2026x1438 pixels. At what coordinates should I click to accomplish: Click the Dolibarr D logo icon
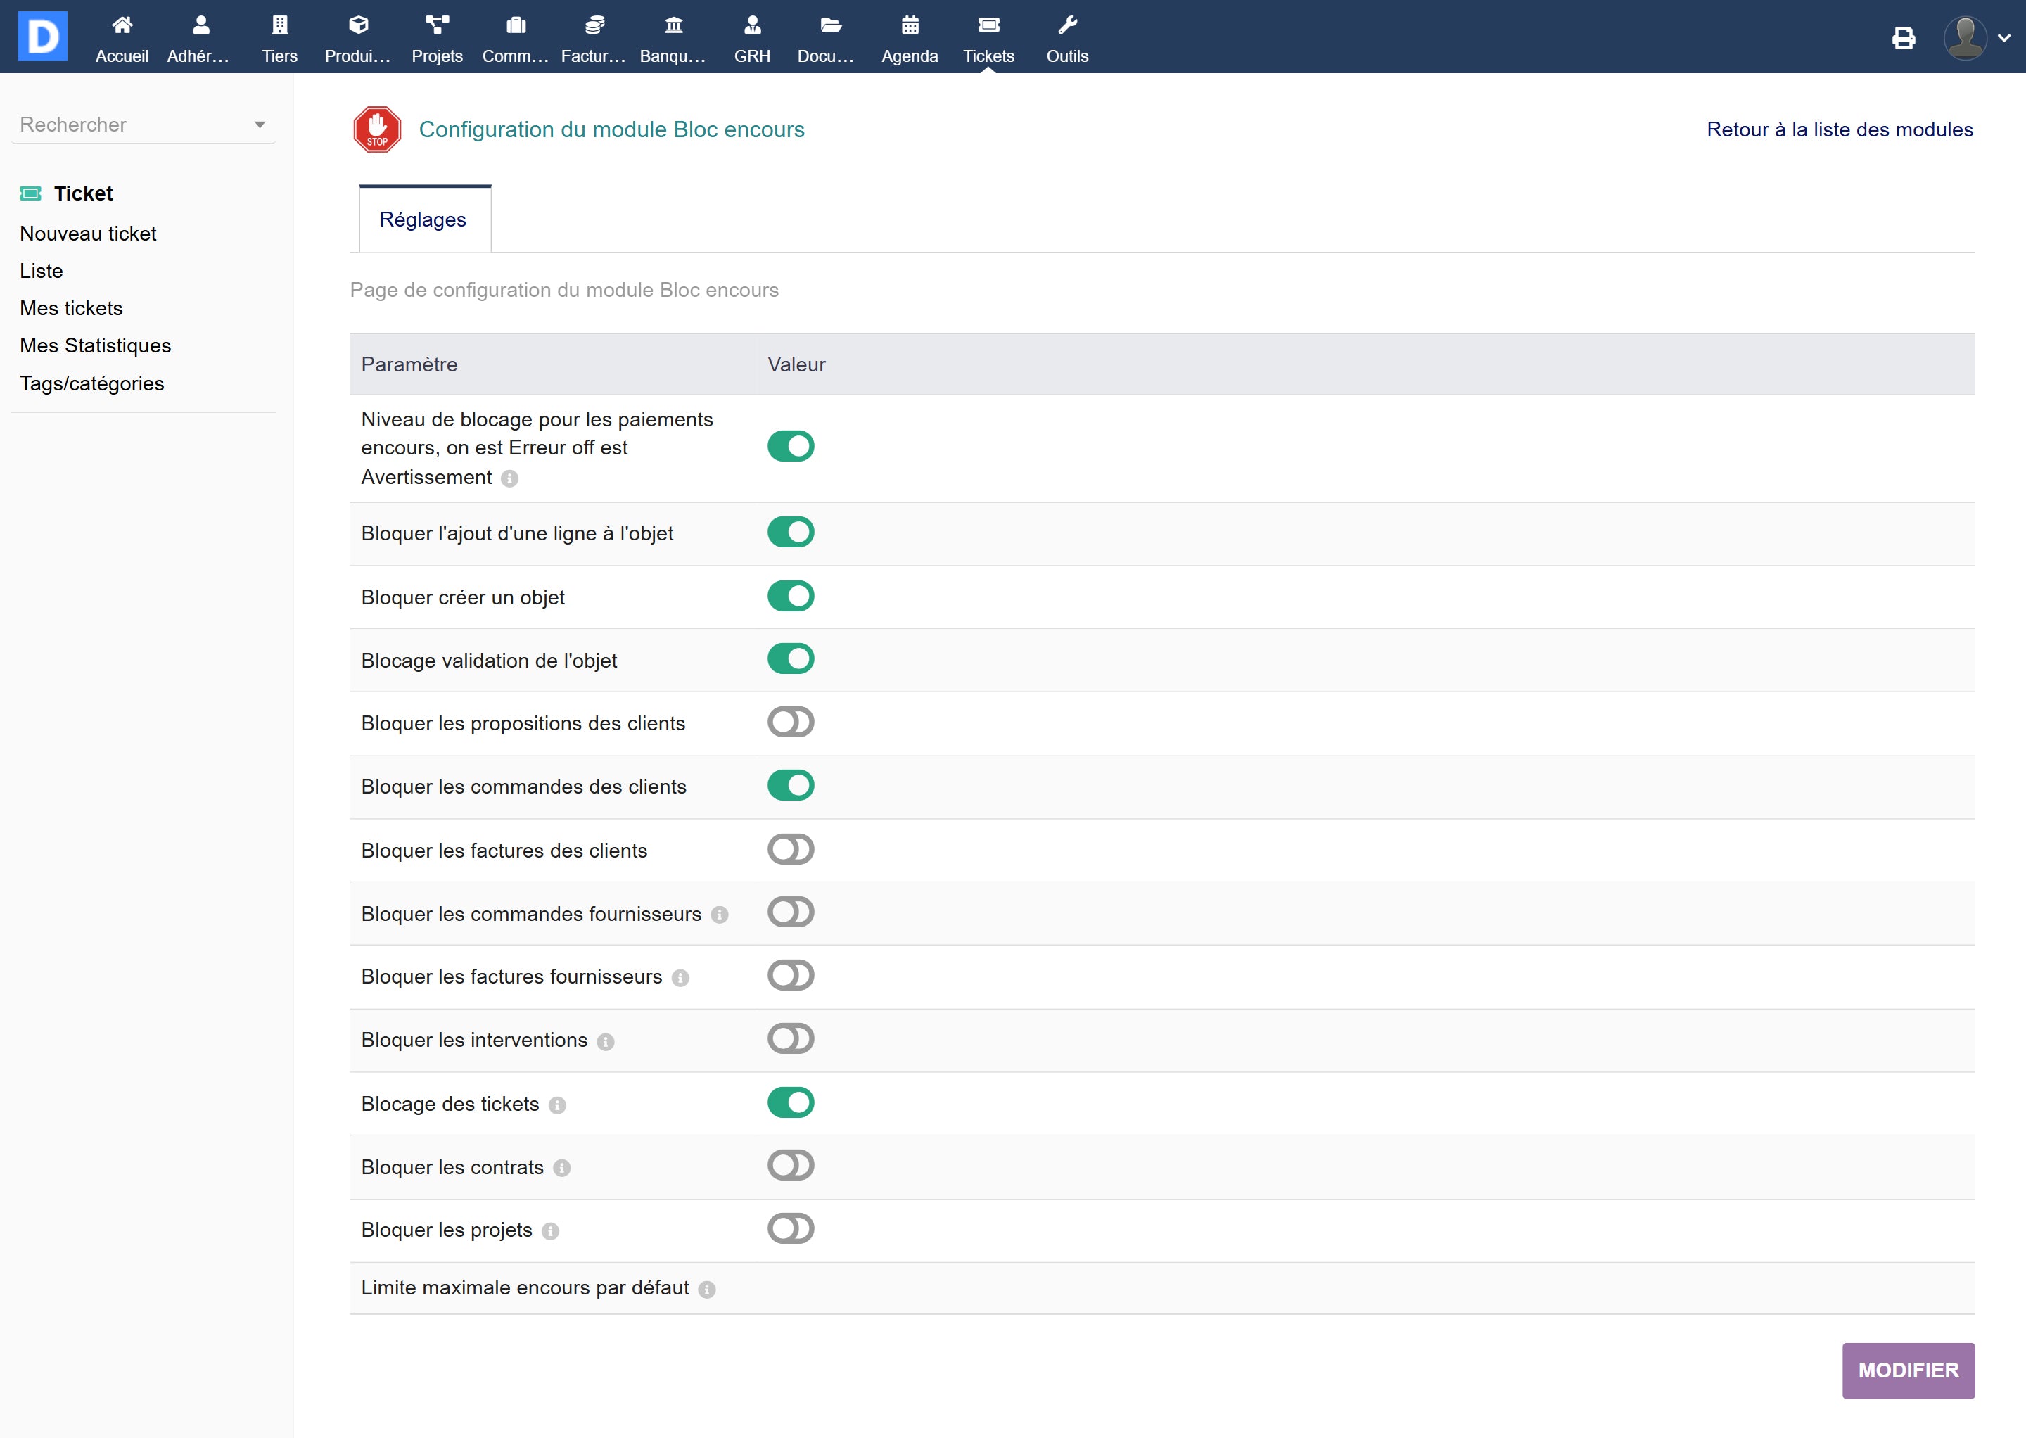[x=42, y=37]
